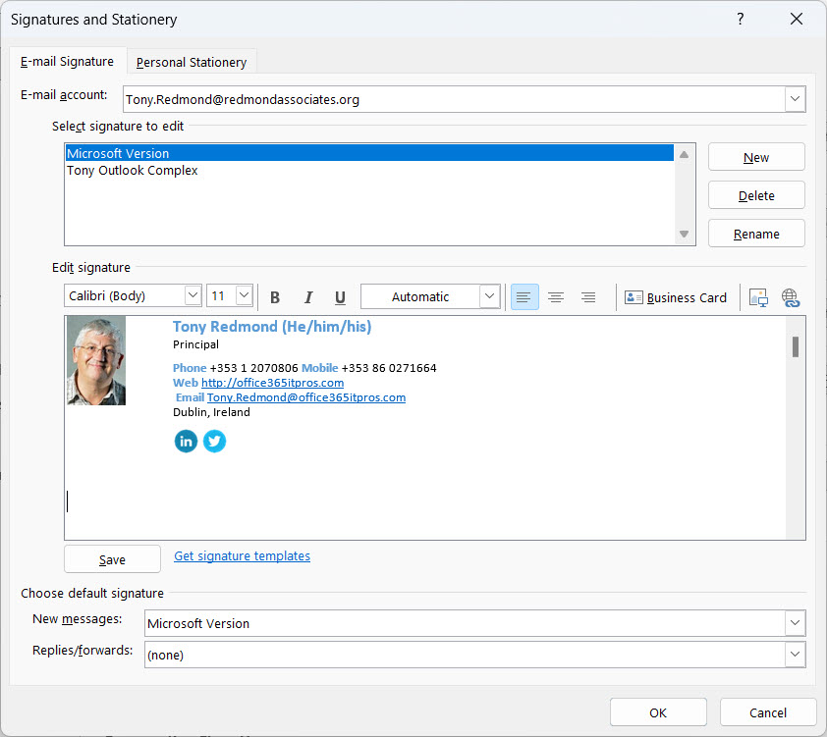This screenshot has height=737, width=827.
Task: Select Tony Outlook Complex signature in list
Action: click(x=133, y=171)
